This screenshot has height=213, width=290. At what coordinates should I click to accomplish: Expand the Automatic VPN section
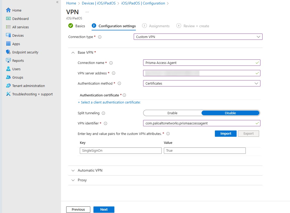90,170
